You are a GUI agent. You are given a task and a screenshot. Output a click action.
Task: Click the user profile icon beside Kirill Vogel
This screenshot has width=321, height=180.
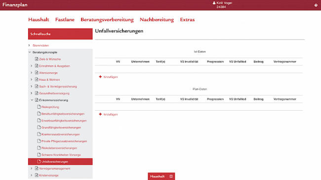point(214,3)
